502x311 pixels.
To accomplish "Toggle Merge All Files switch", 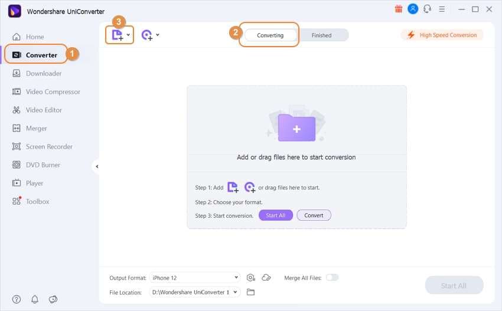I will click(332, 277).
